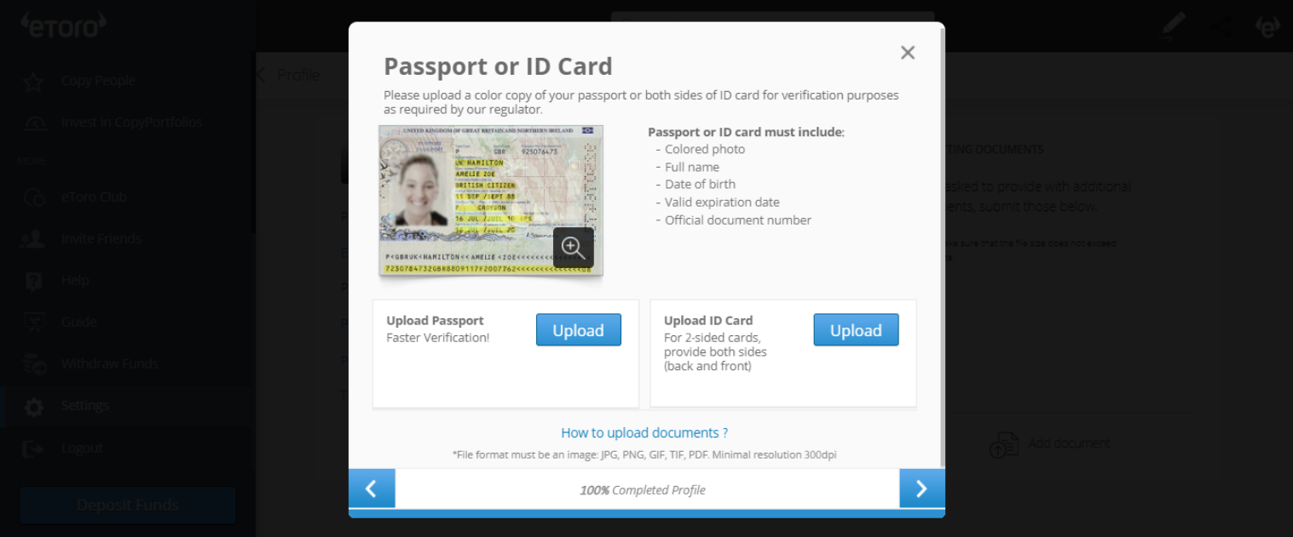The image size is (1293, 537).
Task: Click the sample passport image thumbnail
Action: 491,201
